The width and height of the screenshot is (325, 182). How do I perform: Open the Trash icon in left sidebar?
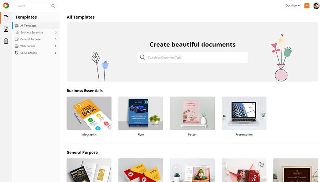click(6, 41)
